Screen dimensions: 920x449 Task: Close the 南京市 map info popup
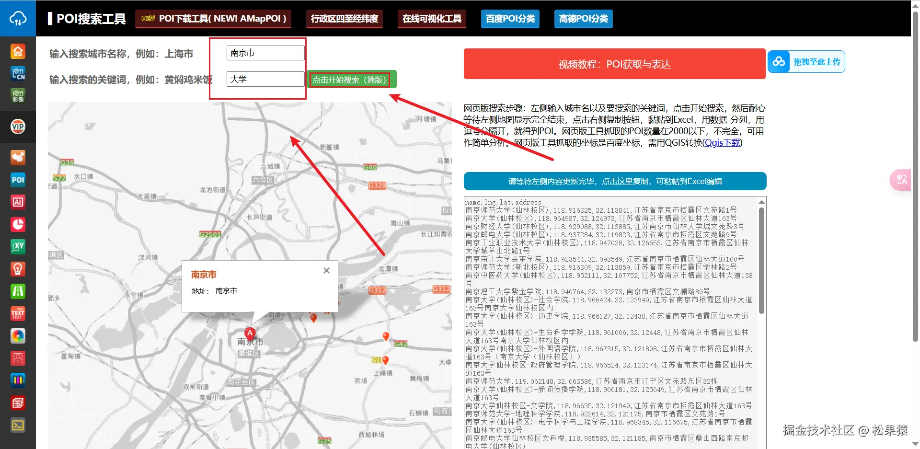click(x=326, y=270)
